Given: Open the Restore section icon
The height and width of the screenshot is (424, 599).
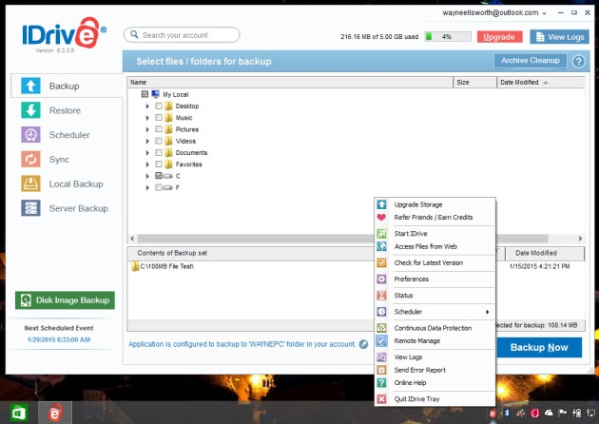Looking at the screenshot, I should click(30, 110).
